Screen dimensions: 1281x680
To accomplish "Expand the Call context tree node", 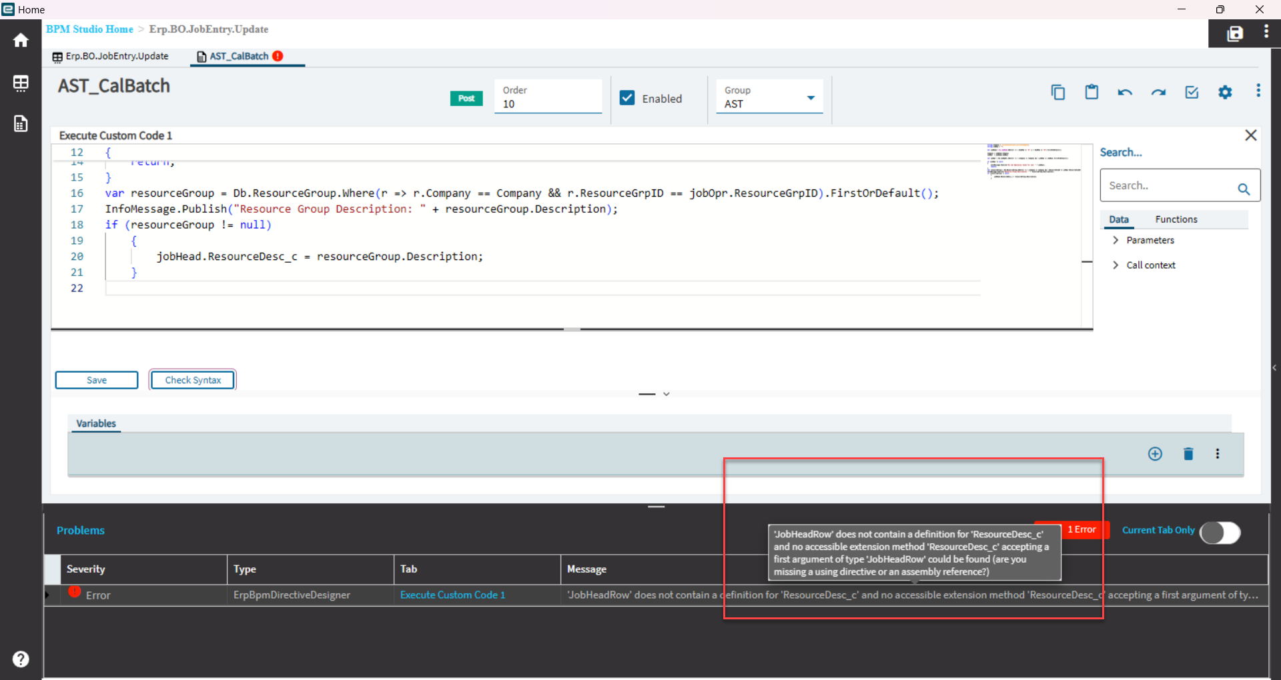I will point(1116,265).
